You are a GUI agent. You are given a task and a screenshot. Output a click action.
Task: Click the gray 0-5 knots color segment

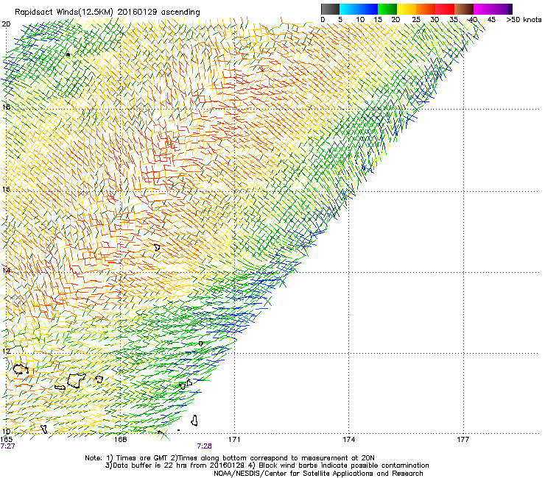tap(330, 9)
